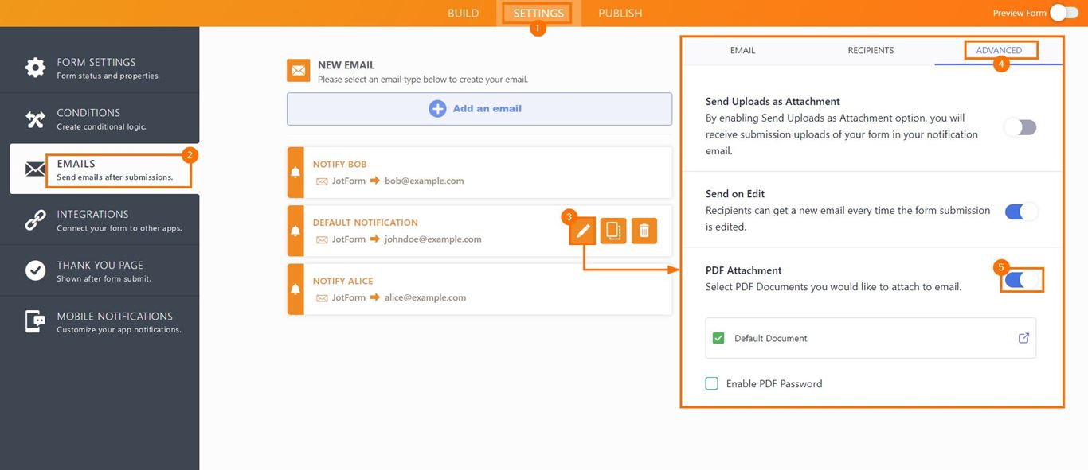Click the pencil edit icon on Default Notification
Screen dimensions: 1088x470
click(x=583, y=231)
